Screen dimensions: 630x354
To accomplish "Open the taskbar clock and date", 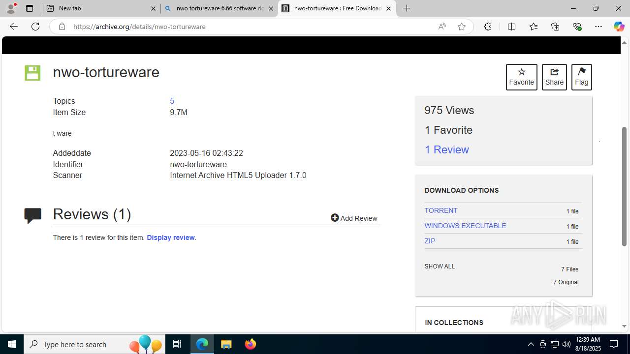I will pos(588,344).
